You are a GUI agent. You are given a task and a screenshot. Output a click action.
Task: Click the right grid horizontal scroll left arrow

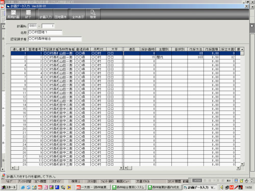pos(126,168)
